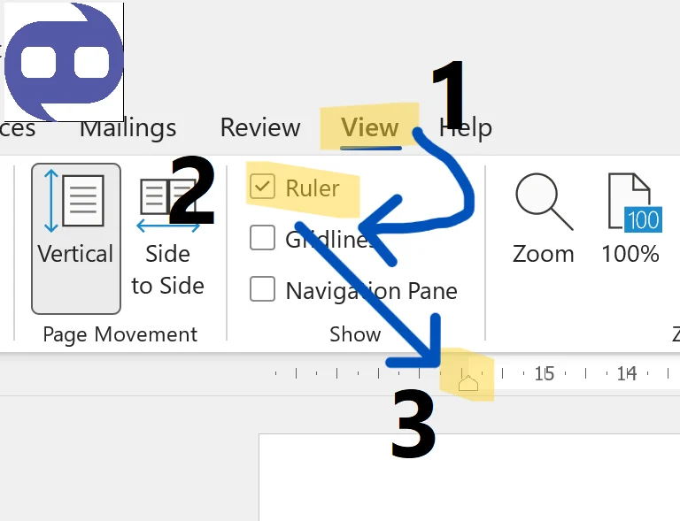Image resolution: width=680 pixels, height=521 pixels.
Task: Click the Zoom button label
Action: tap(544, 254)
